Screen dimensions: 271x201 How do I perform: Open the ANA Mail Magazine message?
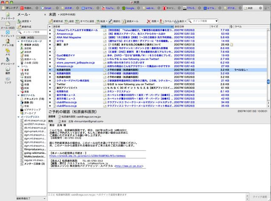pos(157,37)
